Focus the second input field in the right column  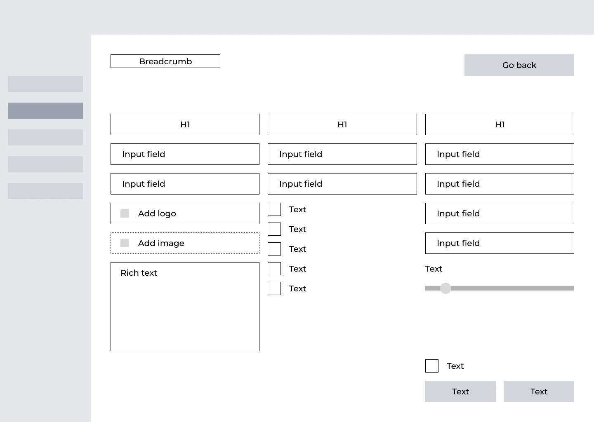pyautogui.click(x=500, y=184)
